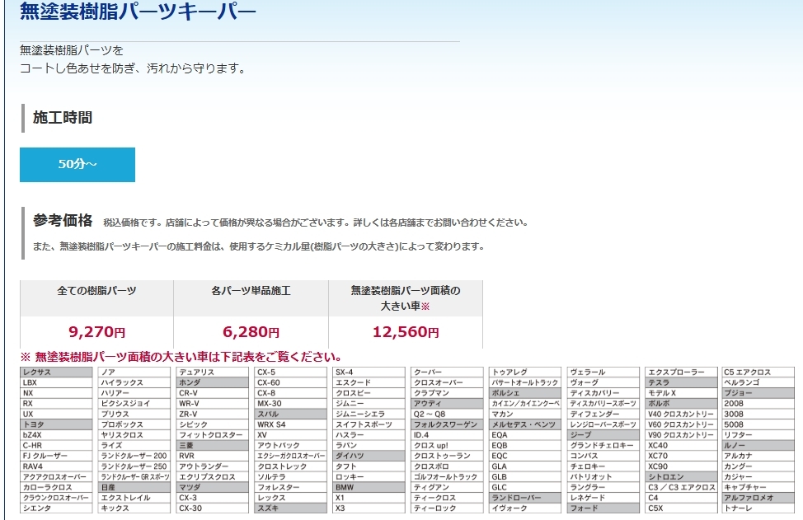Select the レクサス brand header cell

(x=58, y=372)
